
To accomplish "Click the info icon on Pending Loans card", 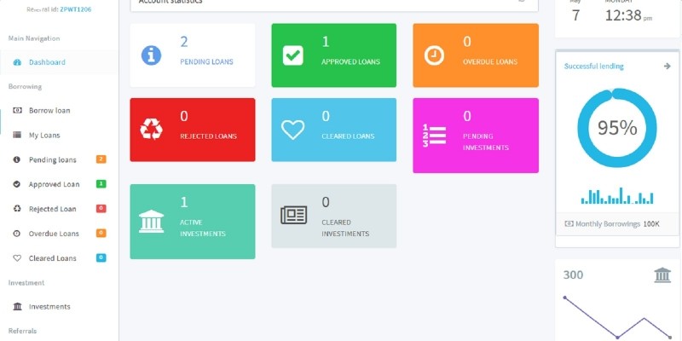I will [152, 55].
